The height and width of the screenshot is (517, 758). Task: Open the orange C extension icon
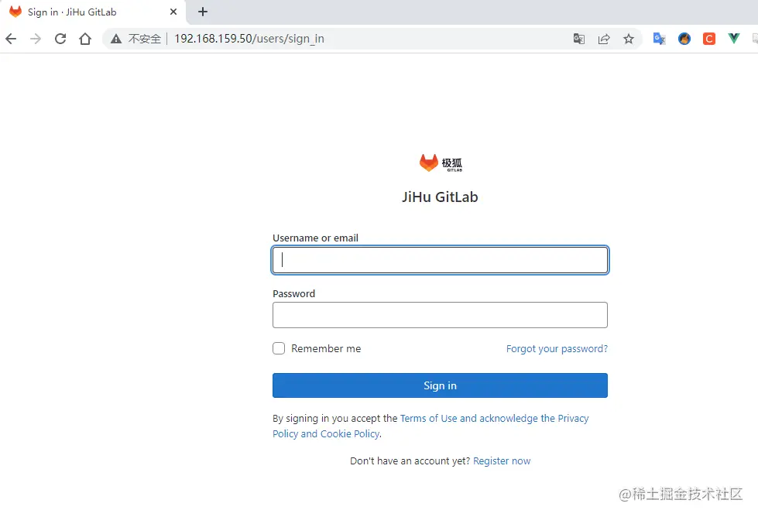709,39
